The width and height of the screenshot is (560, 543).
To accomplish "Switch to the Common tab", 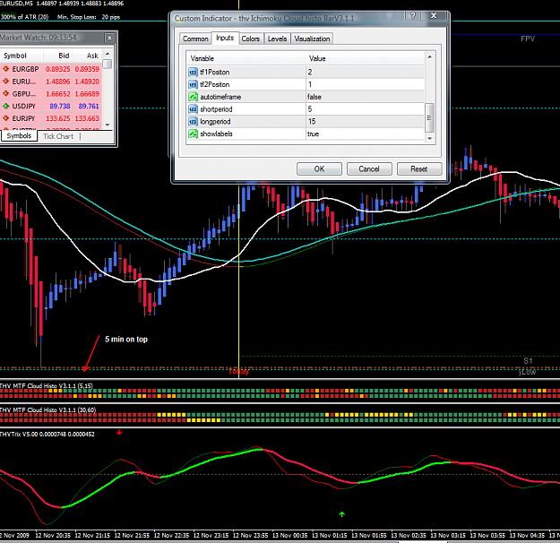I will click(195, 39).
